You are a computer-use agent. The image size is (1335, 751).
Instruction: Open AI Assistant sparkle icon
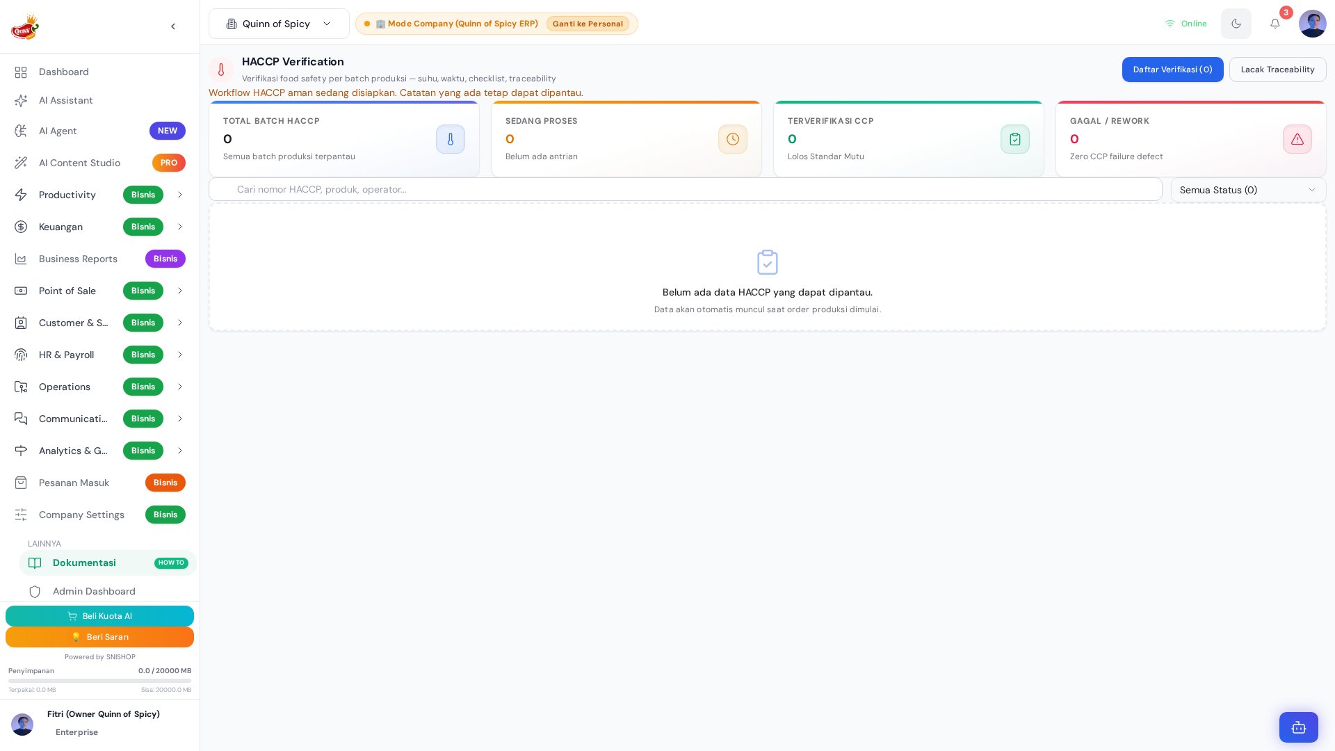click(21, 101)
